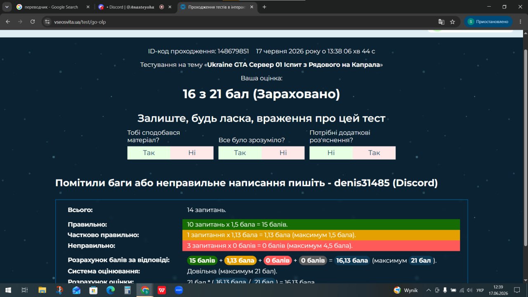Close the Discord tab
This screenshot has height=297, width=528.
(170, 7)
